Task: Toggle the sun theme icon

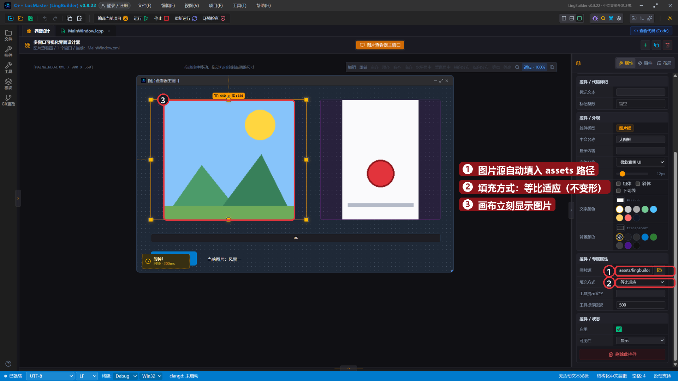Action: 670,18
